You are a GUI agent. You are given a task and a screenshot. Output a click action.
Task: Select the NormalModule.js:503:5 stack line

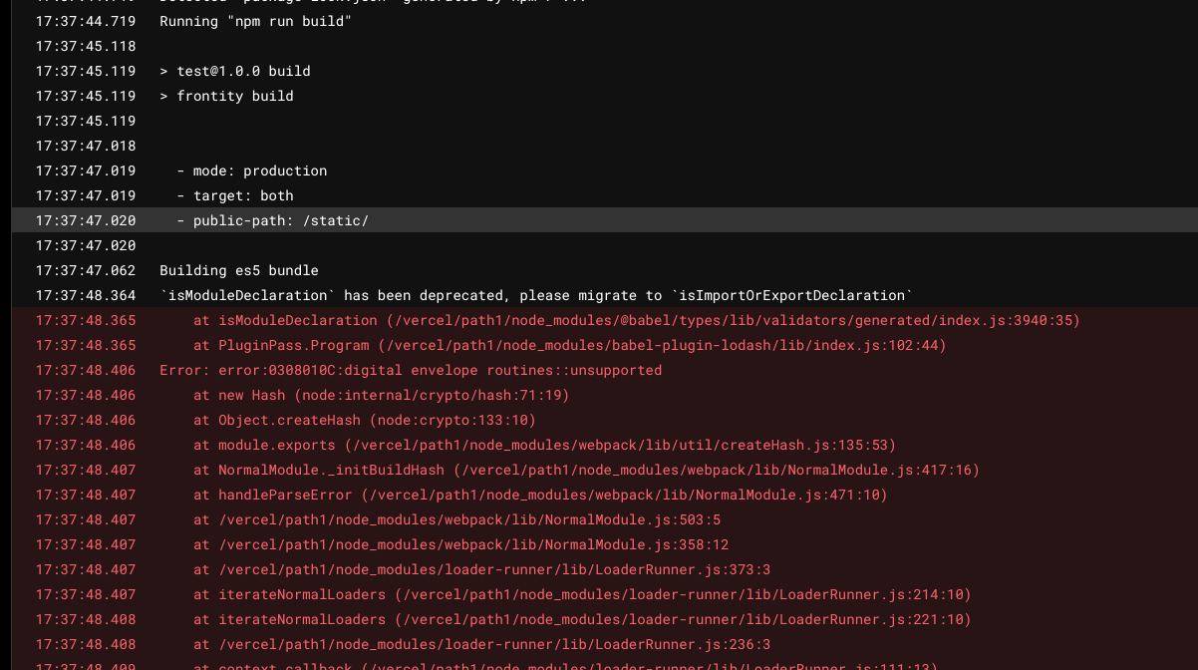point(456,519)
